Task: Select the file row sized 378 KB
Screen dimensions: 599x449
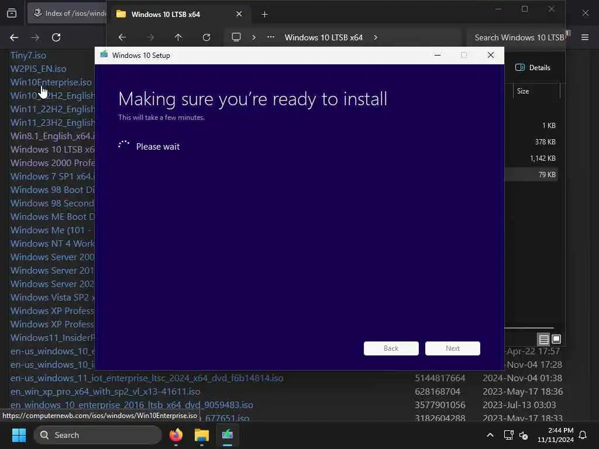Action: (x=531, y=142)
